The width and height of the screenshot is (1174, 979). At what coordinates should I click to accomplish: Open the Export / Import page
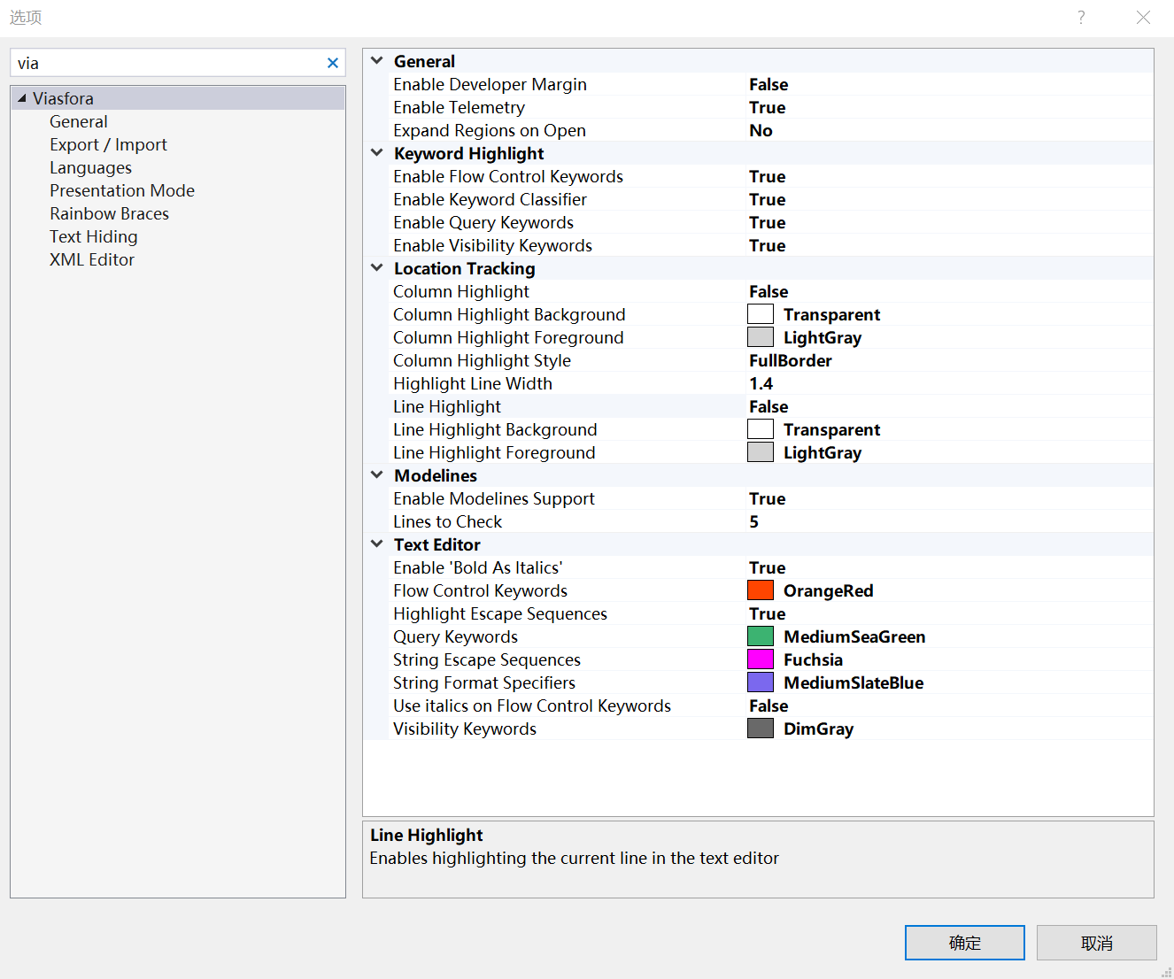pyautogui.click(x=108, y=144)
